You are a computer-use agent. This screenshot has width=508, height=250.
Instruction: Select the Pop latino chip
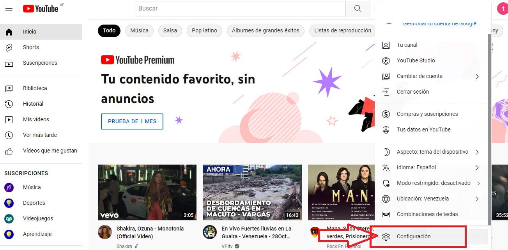click(204, 30)
